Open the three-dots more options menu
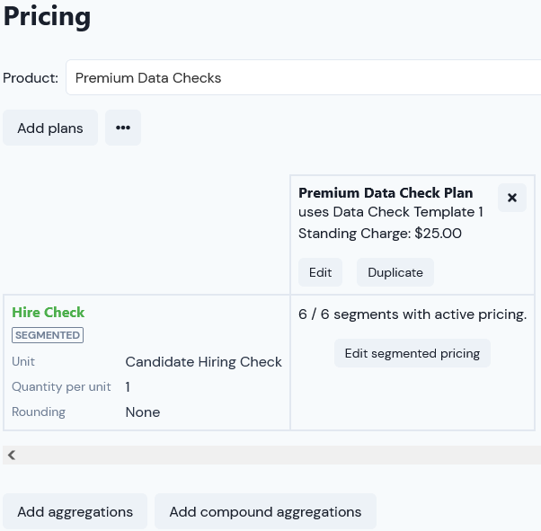The image size is (541, 531). click(123, 128)
